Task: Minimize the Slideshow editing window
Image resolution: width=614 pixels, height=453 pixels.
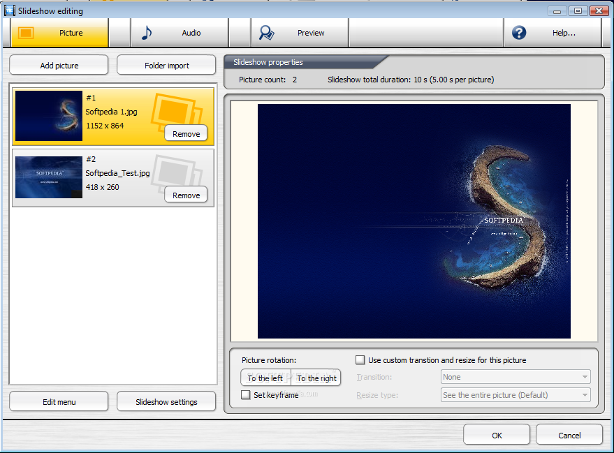Action: [x=557, y=10]
